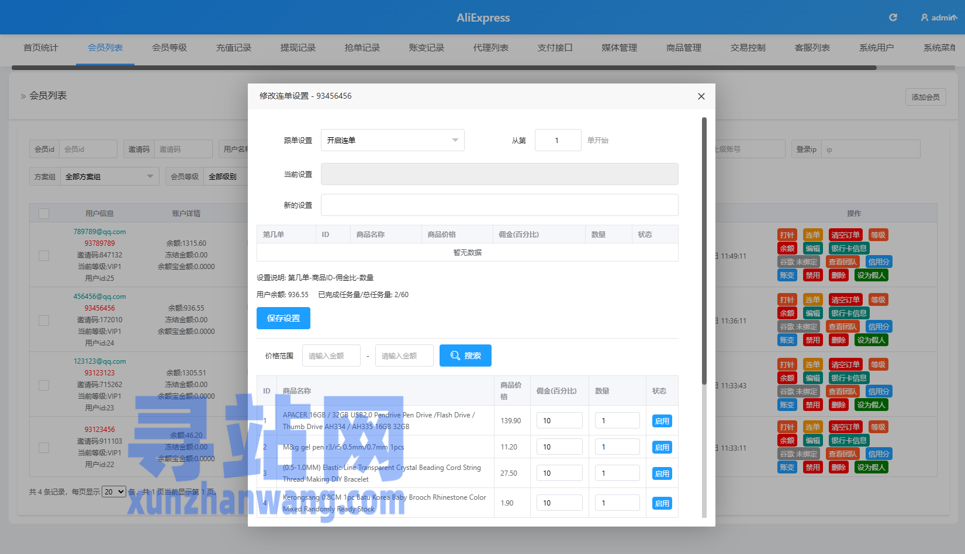Screen dimensions: 965x554
Task: Go to the 客服列表 tab
Action: pyautogui.click(x=812, y=48)
